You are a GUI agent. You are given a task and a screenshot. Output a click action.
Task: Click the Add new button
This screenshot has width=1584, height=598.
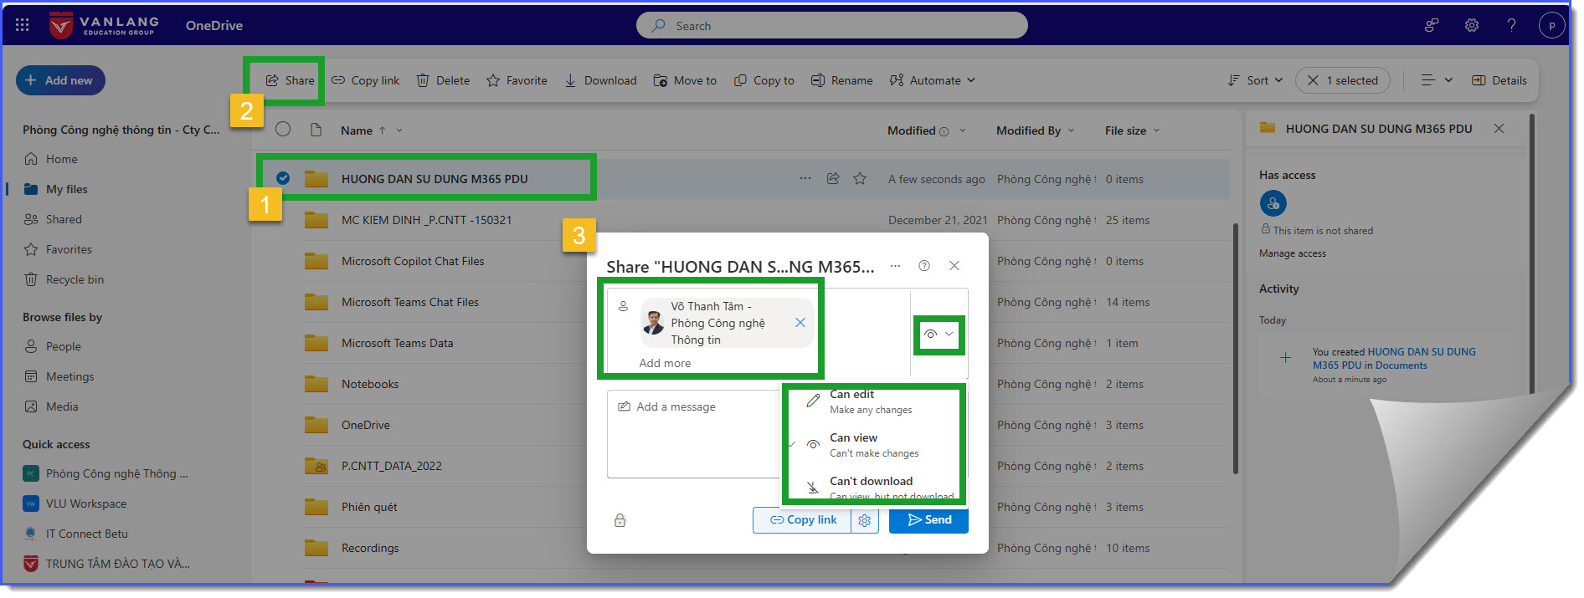[60, 80]
